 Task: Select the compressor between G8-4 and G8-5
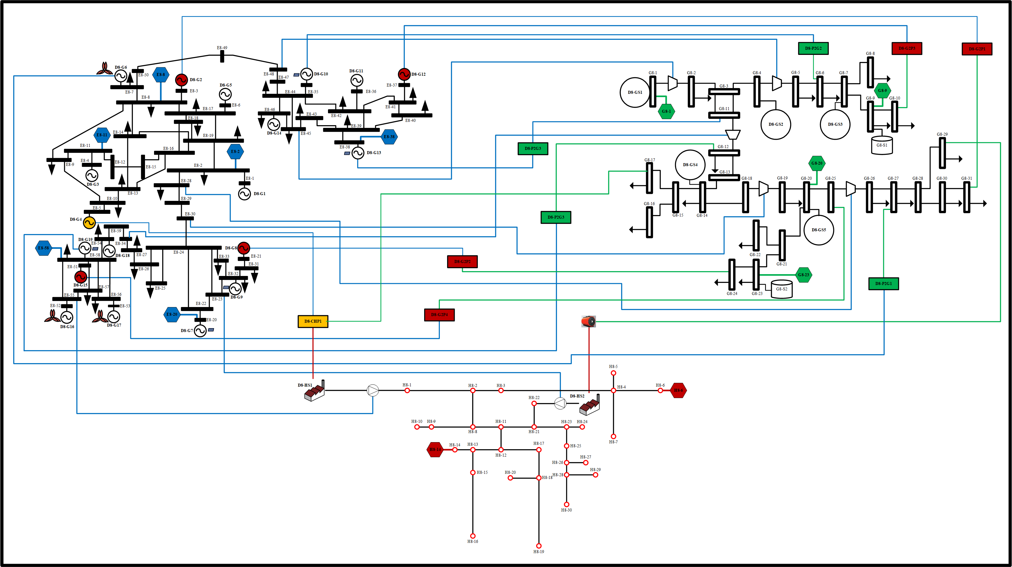[777, 83]
